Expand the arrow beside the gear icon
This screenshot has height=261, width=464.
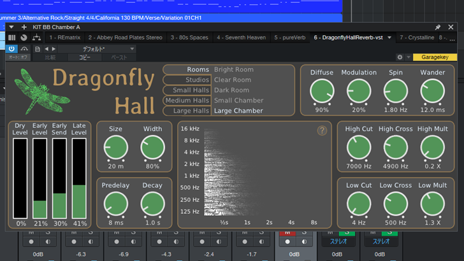[409, 57]
